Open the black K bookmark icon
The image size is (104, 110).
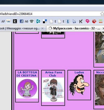coord(15,21)
